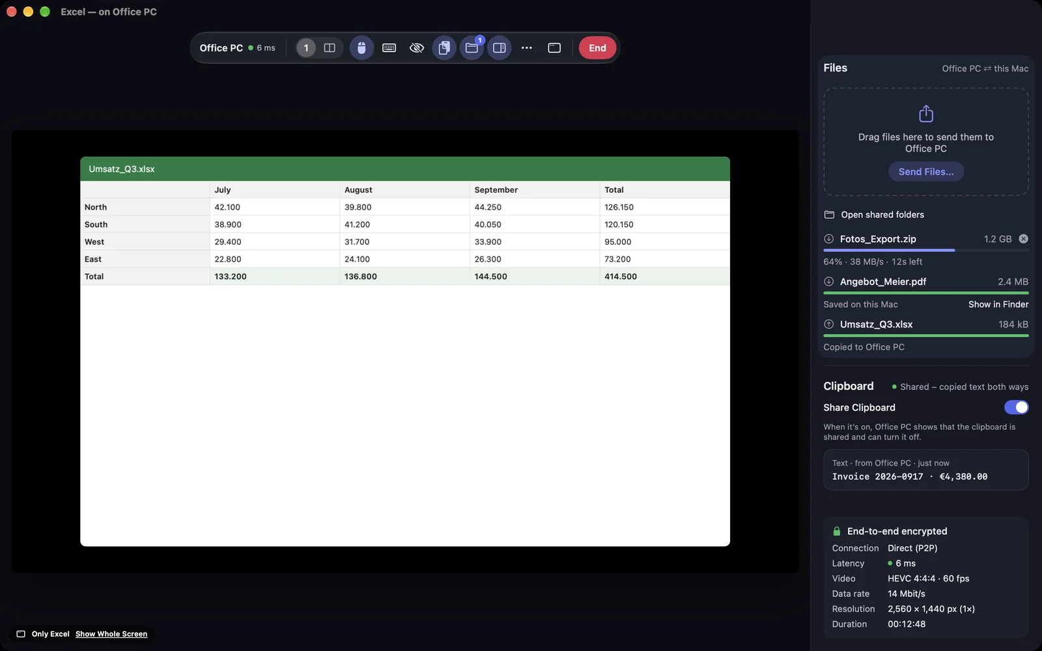Toggle the sidebar panel icon

500,48
